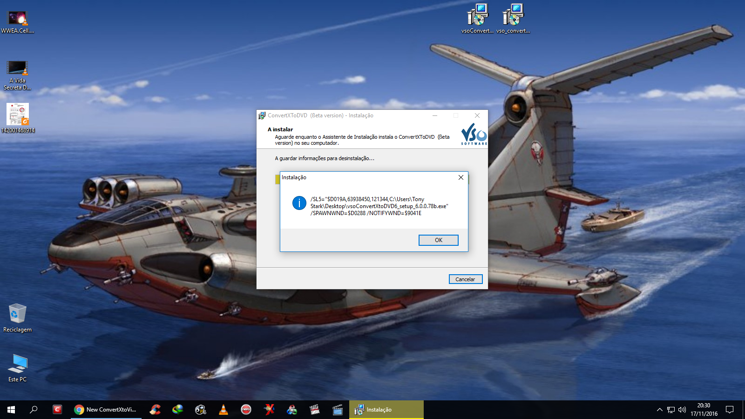
Task: Open the blue movie clapper app on the taskbar
Action: point(338,410)
